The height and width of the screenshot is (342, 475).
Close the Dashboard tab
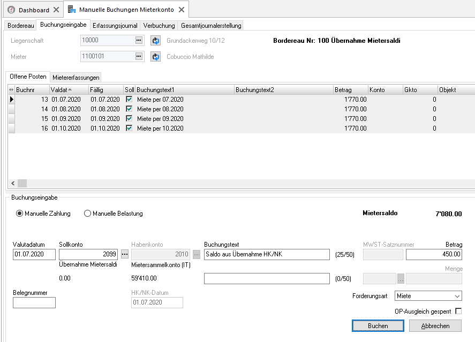point(56,10)
